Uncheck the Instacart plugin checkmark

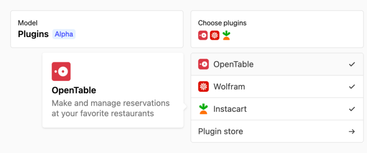point(352,109)
